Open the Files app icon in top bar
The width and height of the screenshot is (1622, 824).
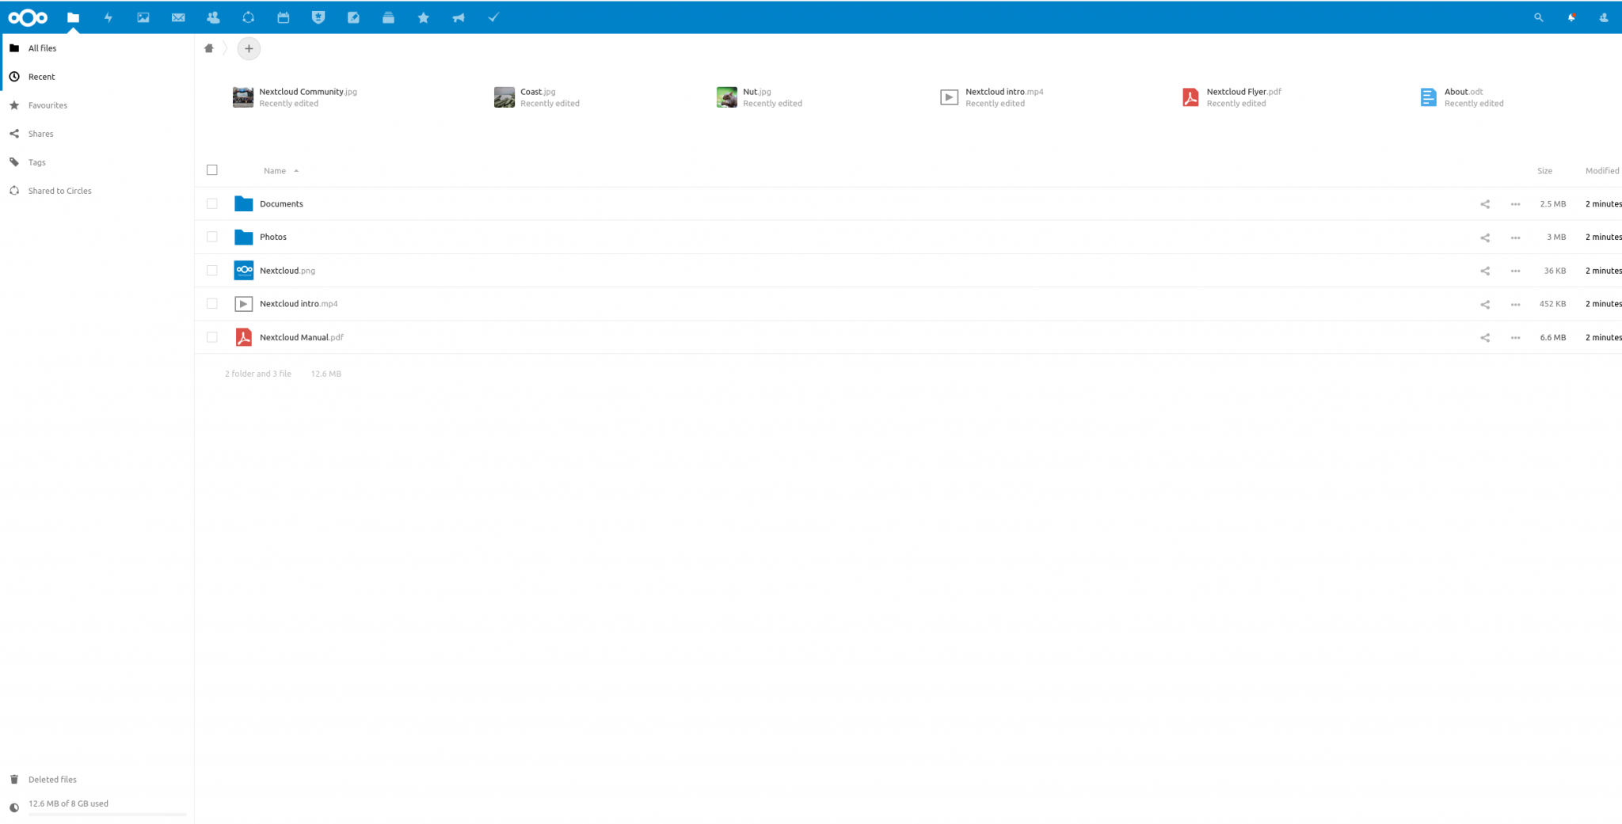click(x=73, y=17)
